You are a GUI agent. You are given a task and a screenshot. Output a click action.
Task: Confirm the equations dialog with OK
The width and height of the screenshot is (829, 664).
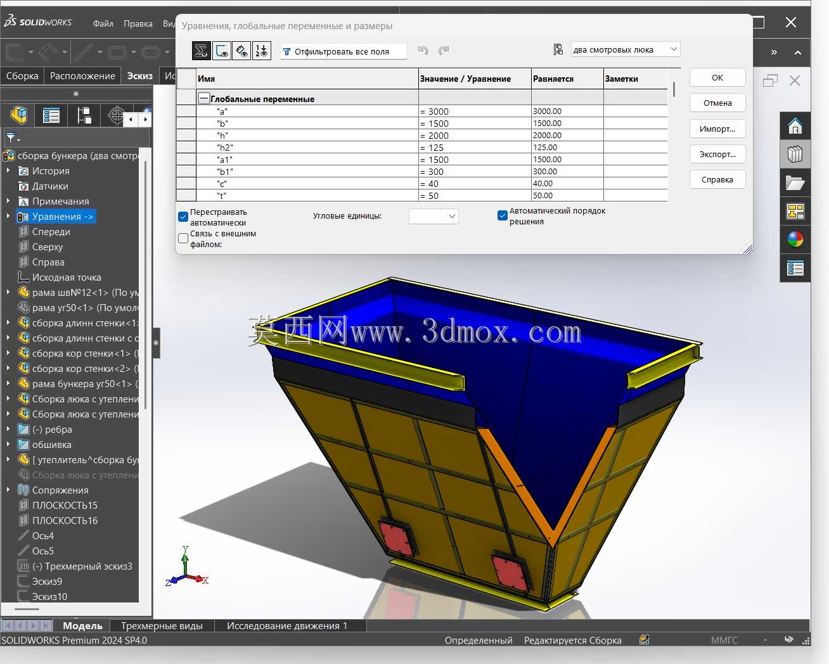(x=717, y=77)
